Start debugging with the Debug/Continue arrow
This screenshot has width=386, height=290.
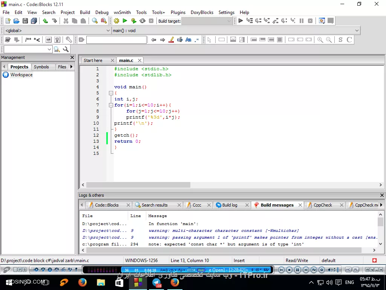tap(241, 21)
